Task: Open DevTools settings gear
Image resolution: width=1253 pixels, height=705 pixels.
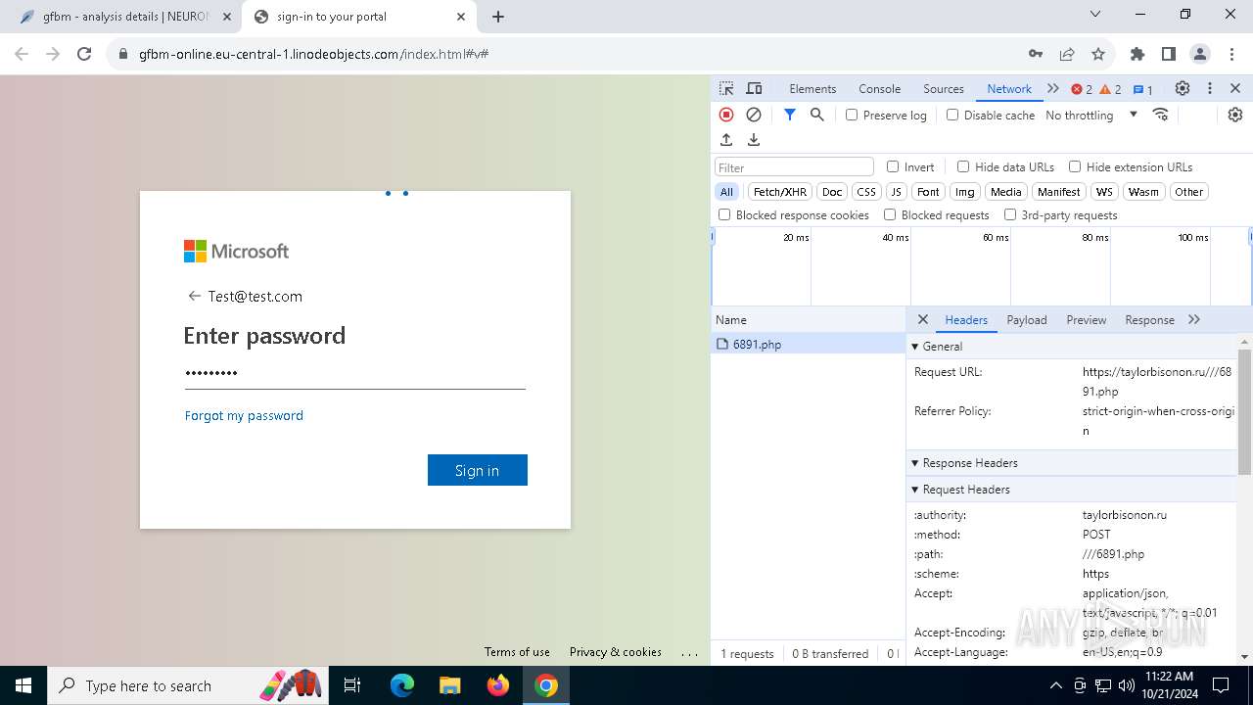Action: pos(1183,88)
